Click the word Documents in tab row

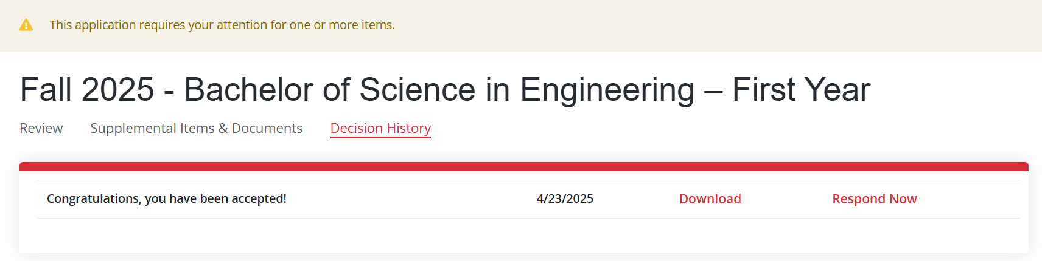(267, 128)
